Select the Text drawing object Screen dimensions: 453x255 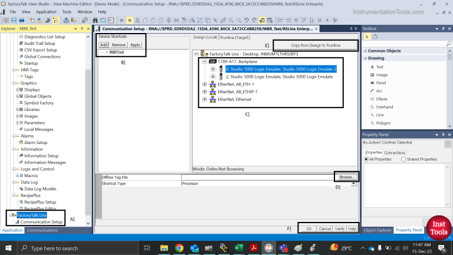click(x=379, y=67)
